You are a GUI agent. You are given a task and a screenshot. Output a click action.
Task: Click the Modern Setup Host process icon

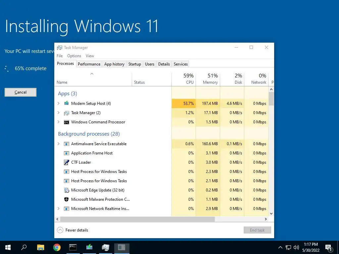click(66, 103)
